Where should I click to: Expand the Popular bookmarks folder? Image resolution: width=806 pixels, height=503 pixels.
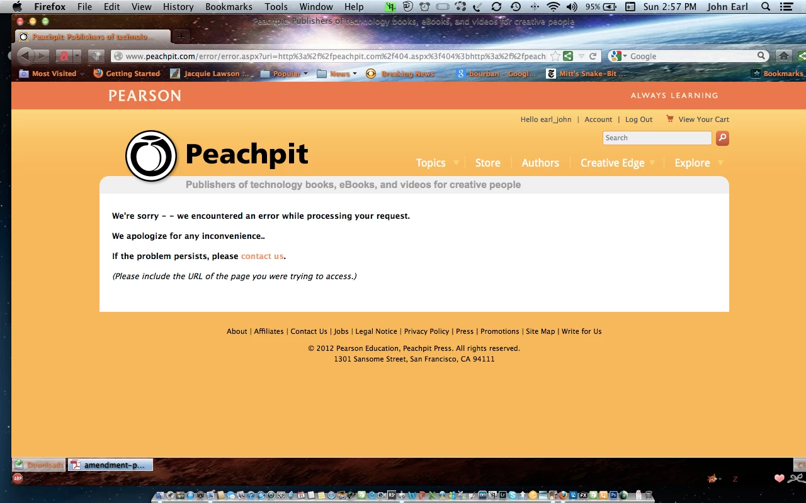tap(284, 74)
